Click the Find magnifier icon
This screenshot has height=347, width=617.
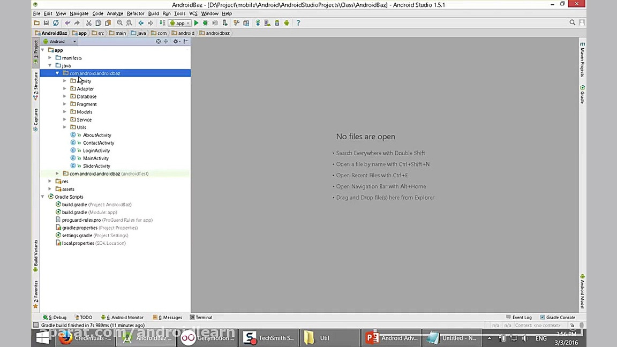pos(119,23)
